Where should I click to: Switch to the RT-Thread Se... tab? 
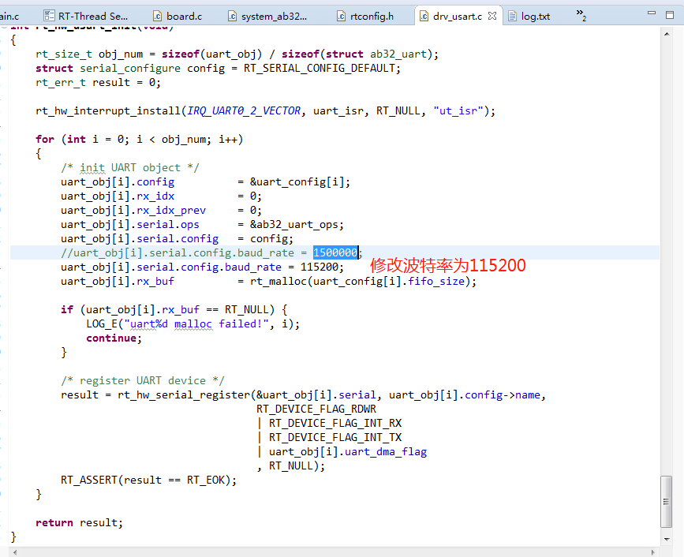click(x=86, y=16)
